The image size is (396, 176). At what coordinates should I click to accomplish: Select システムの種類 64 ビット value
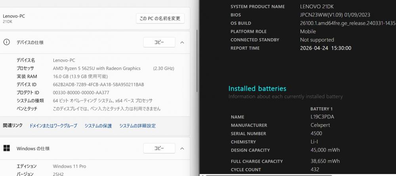click(103, 101)
